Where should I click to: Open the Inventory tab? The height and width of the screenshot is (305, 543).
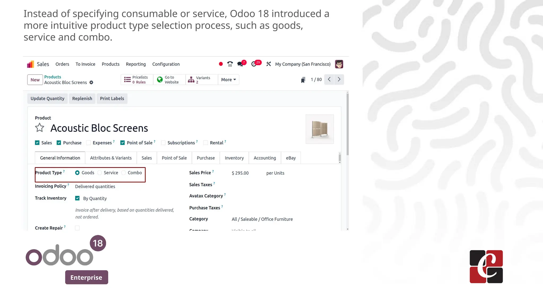[x=234, y=158]
